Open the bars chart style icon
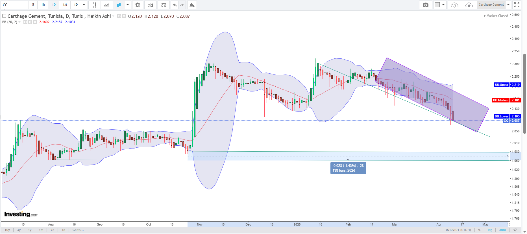This screenshot has height=234, width=527. pos(95,5)
